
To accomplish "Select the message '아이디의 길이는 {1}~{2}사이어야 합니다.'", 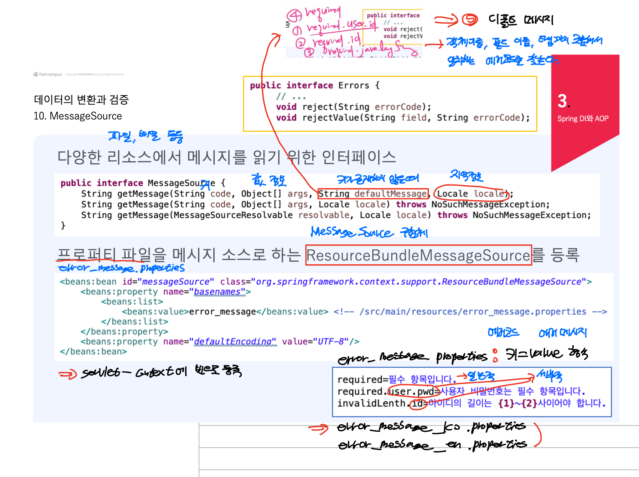I will 517,403.
